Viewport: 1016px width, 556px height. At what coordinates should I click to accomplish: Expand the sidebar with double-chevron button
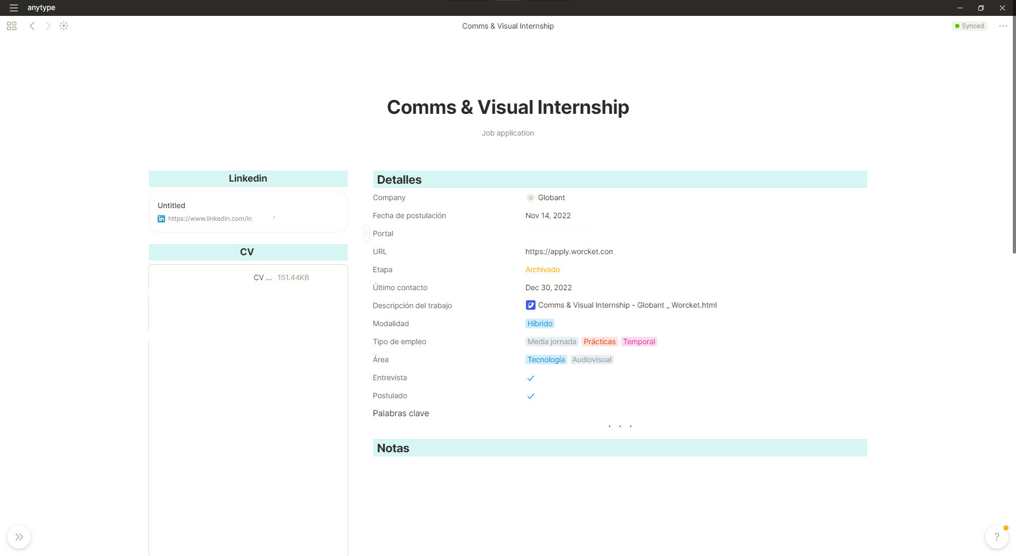(19, 537)
